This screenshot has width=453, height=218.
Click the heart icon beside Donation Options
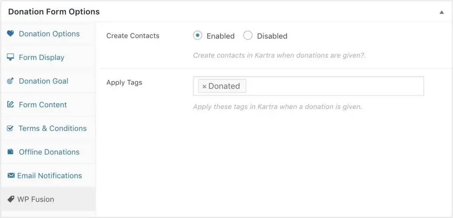point(11,34)
